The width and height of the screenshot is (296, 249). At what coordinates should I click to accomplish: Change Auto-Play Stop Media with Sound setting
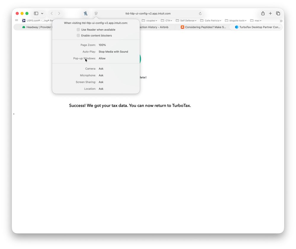(x=113, y=52)
